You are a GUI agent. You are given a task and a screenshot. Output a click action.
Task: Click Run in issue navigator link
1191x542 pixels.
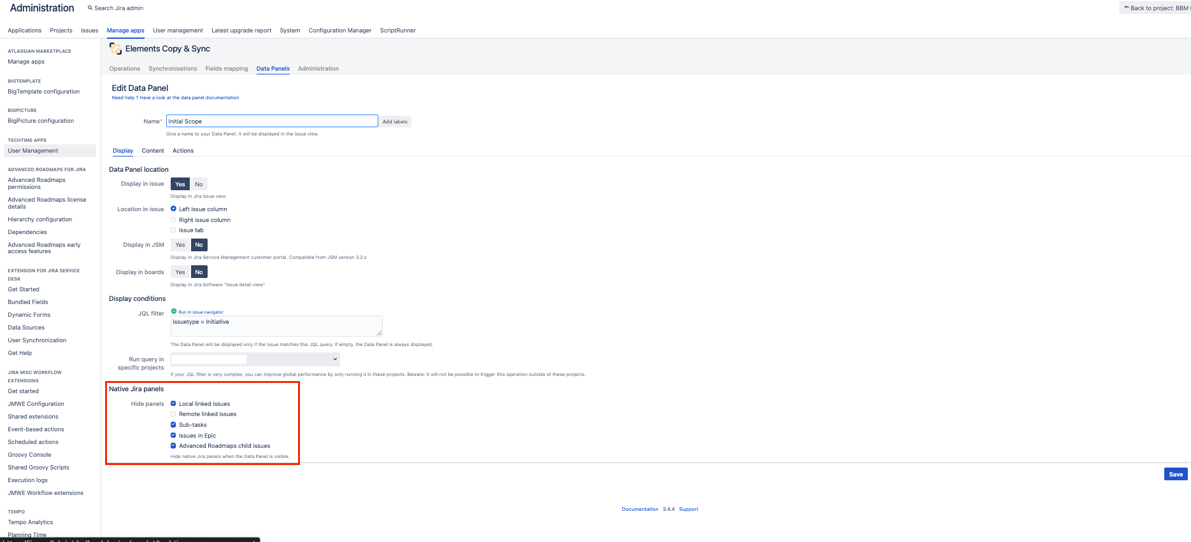pyautogui.click(x=201, y=312)
